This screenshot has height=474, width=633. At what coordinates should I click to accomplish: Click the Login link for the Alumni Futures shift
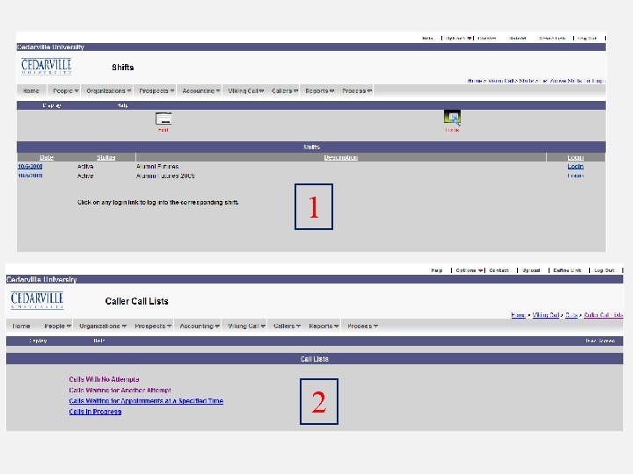coord(575,166)
